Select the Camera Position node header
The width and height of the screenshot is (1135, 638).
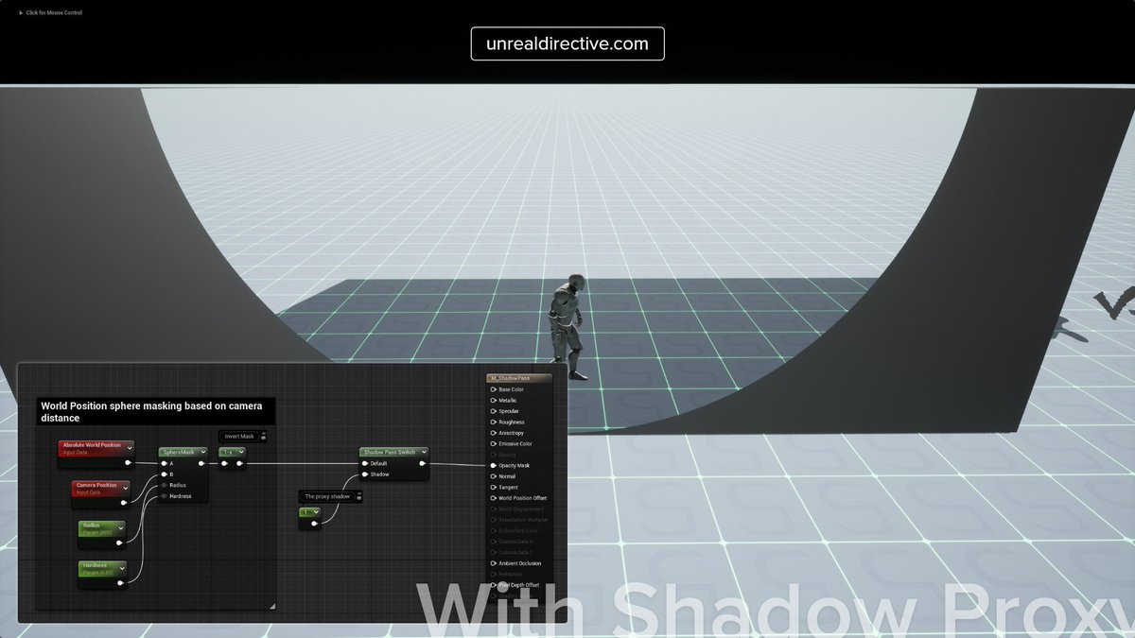click(x=100, y=489)
